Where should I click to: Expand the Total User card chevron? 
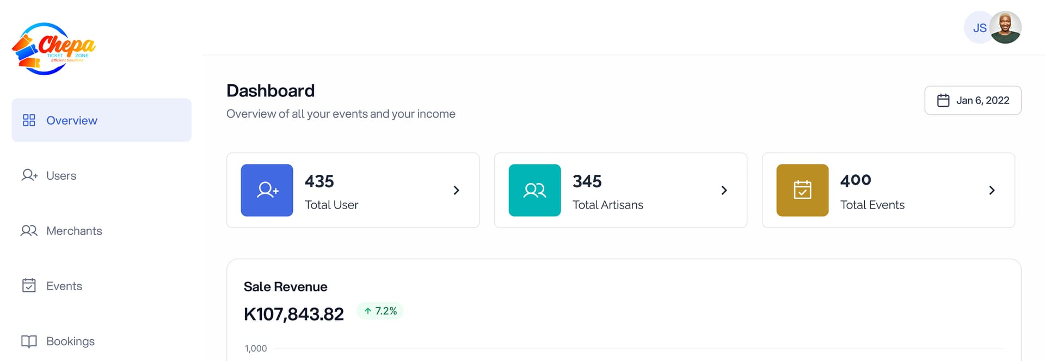[456, 190]
